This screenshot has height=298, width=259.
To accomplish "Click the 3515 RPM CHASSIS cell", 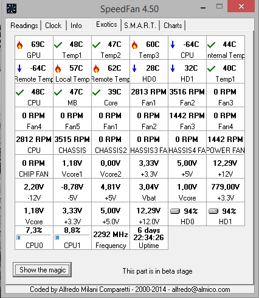I will [x=72, y=143].
